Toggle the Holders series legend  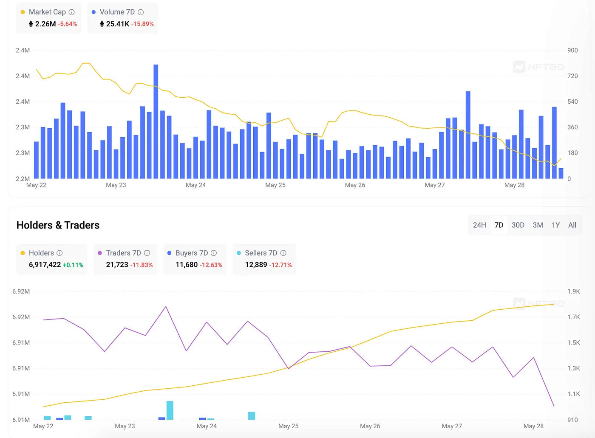click(41, 253)
